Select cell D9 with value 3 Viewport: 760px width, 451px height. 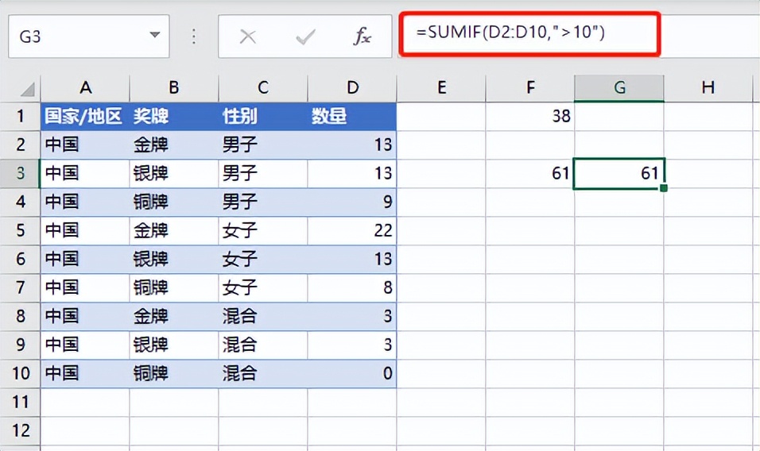[x=352, y=345]
